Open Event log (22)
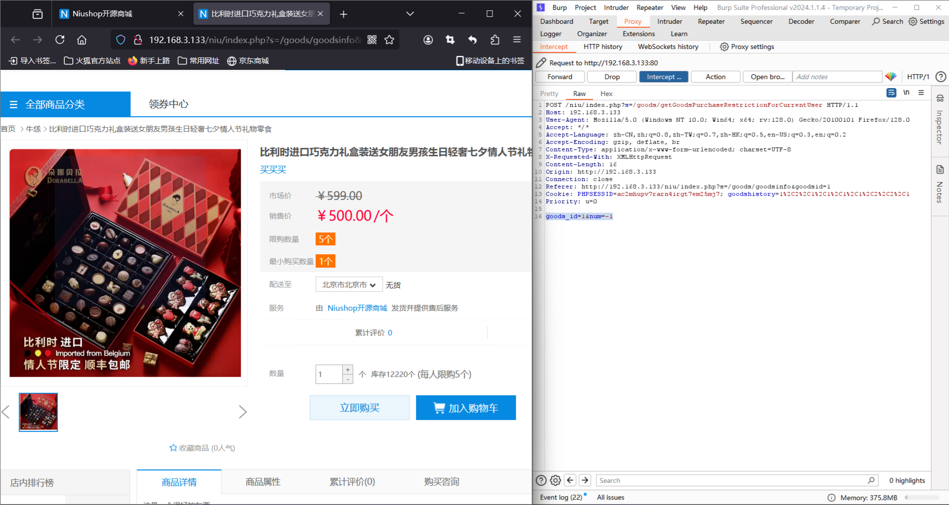 coord(561,497)
